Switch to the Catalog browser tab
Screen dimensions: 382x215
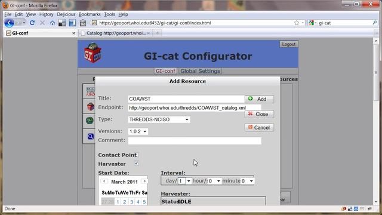[115, 33]
